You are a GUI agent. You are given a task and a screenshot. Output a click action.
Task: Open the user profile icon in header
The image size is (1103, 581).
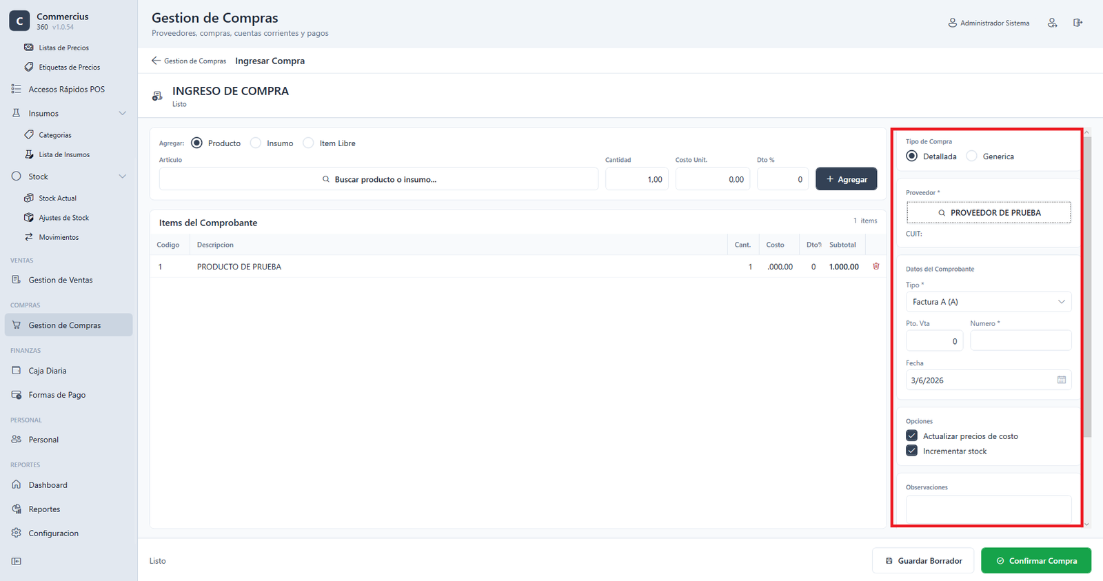click(x=1053, y=23)
